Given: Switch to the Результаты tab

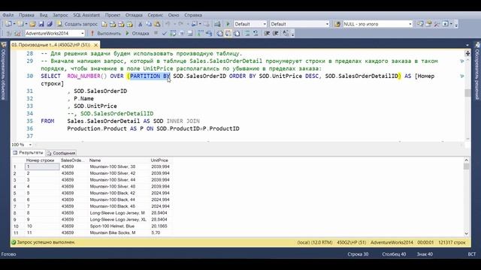Looking at the screenshot, I should pyautogui.click(x=29, y=152).
